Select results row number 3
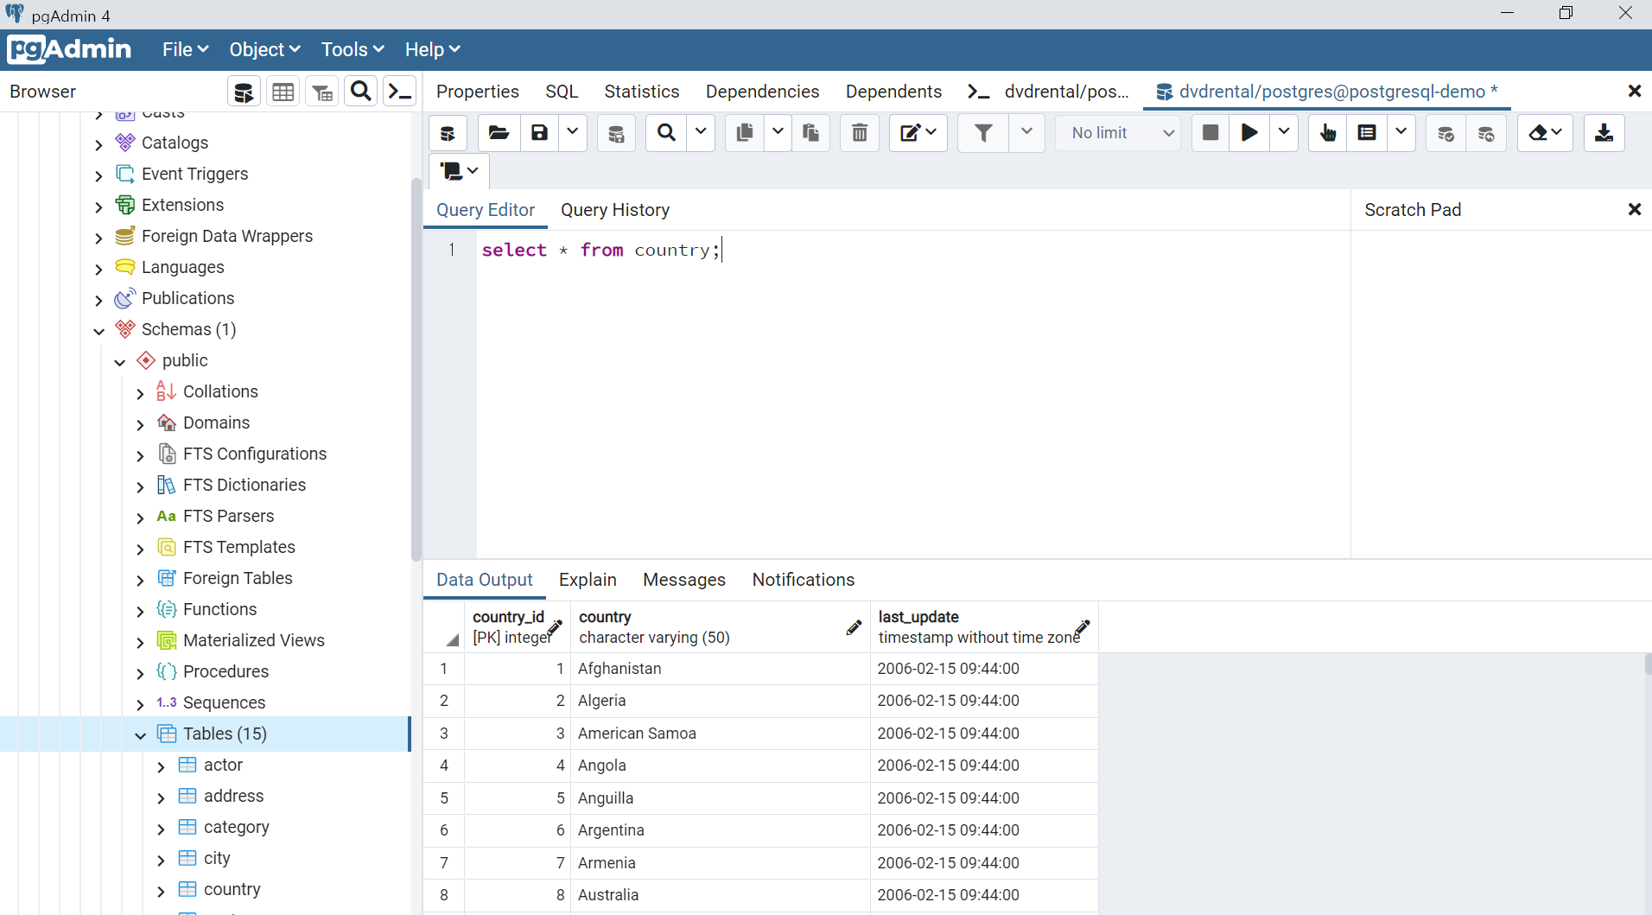The height and width of the screenshot is (915, 1652). pos(444,734)
